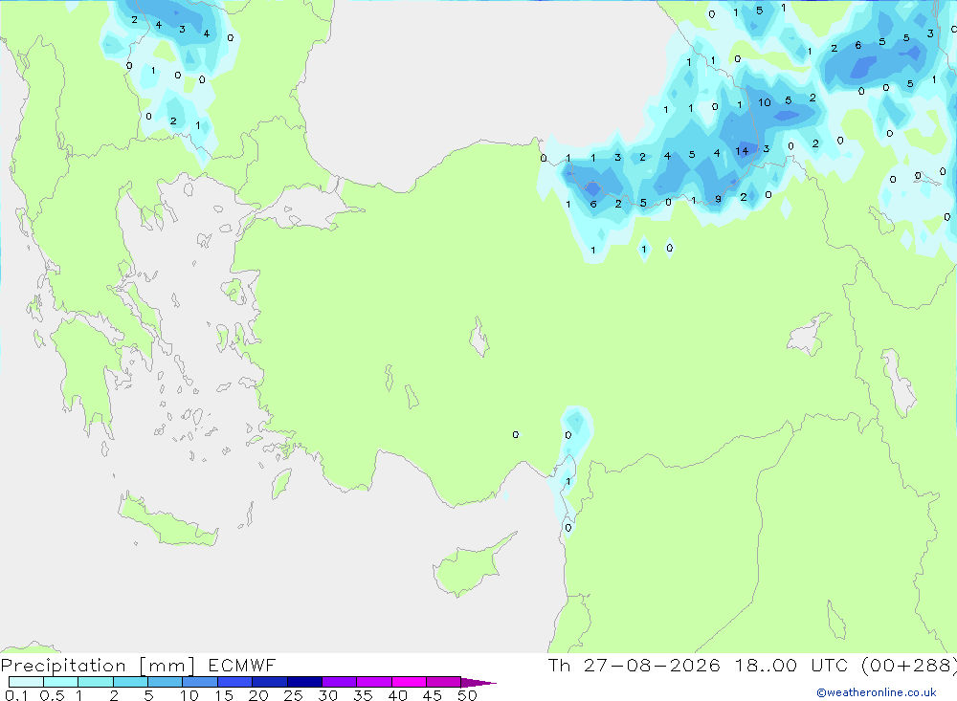Click the legend scale label "0.1"
This screenshot has height=701, width=957.
[16, 695]
